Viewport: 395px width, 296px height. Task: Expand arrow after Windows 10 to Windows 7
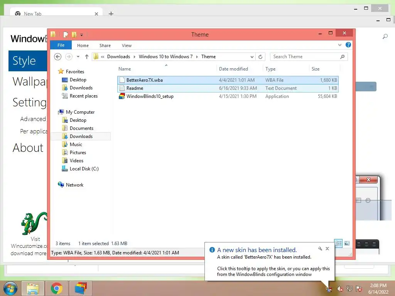(197, 57)
